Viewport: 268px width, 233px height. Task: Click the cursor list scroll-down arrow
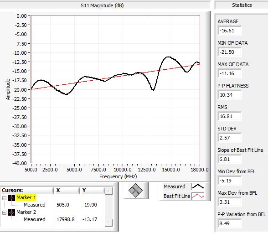tap(108, 223)
